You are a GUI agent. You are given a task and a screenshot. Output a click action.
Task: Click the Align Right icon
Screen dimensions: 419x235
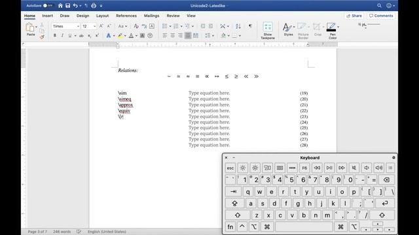(181, 35)
